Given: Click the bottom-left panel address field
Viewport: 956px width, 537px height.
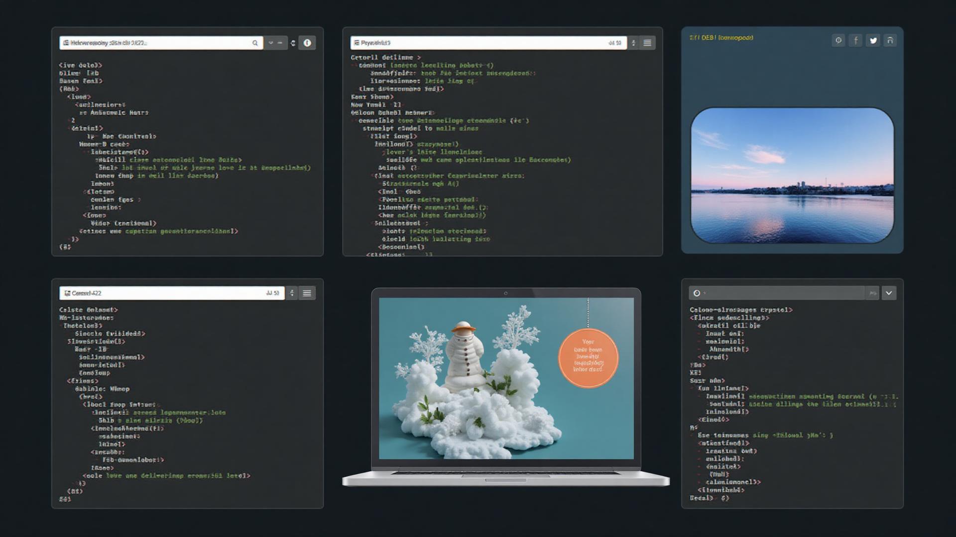Looking at the screenshot, I should (x=169, y=293).
